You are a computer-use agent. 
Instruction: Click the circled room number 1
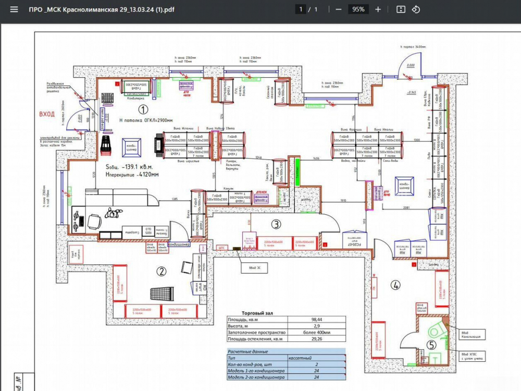click(143, 109)
